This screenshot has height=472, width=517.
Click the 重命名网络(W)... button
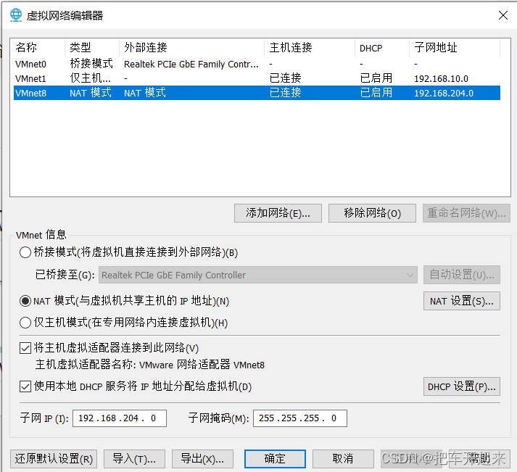466,213
